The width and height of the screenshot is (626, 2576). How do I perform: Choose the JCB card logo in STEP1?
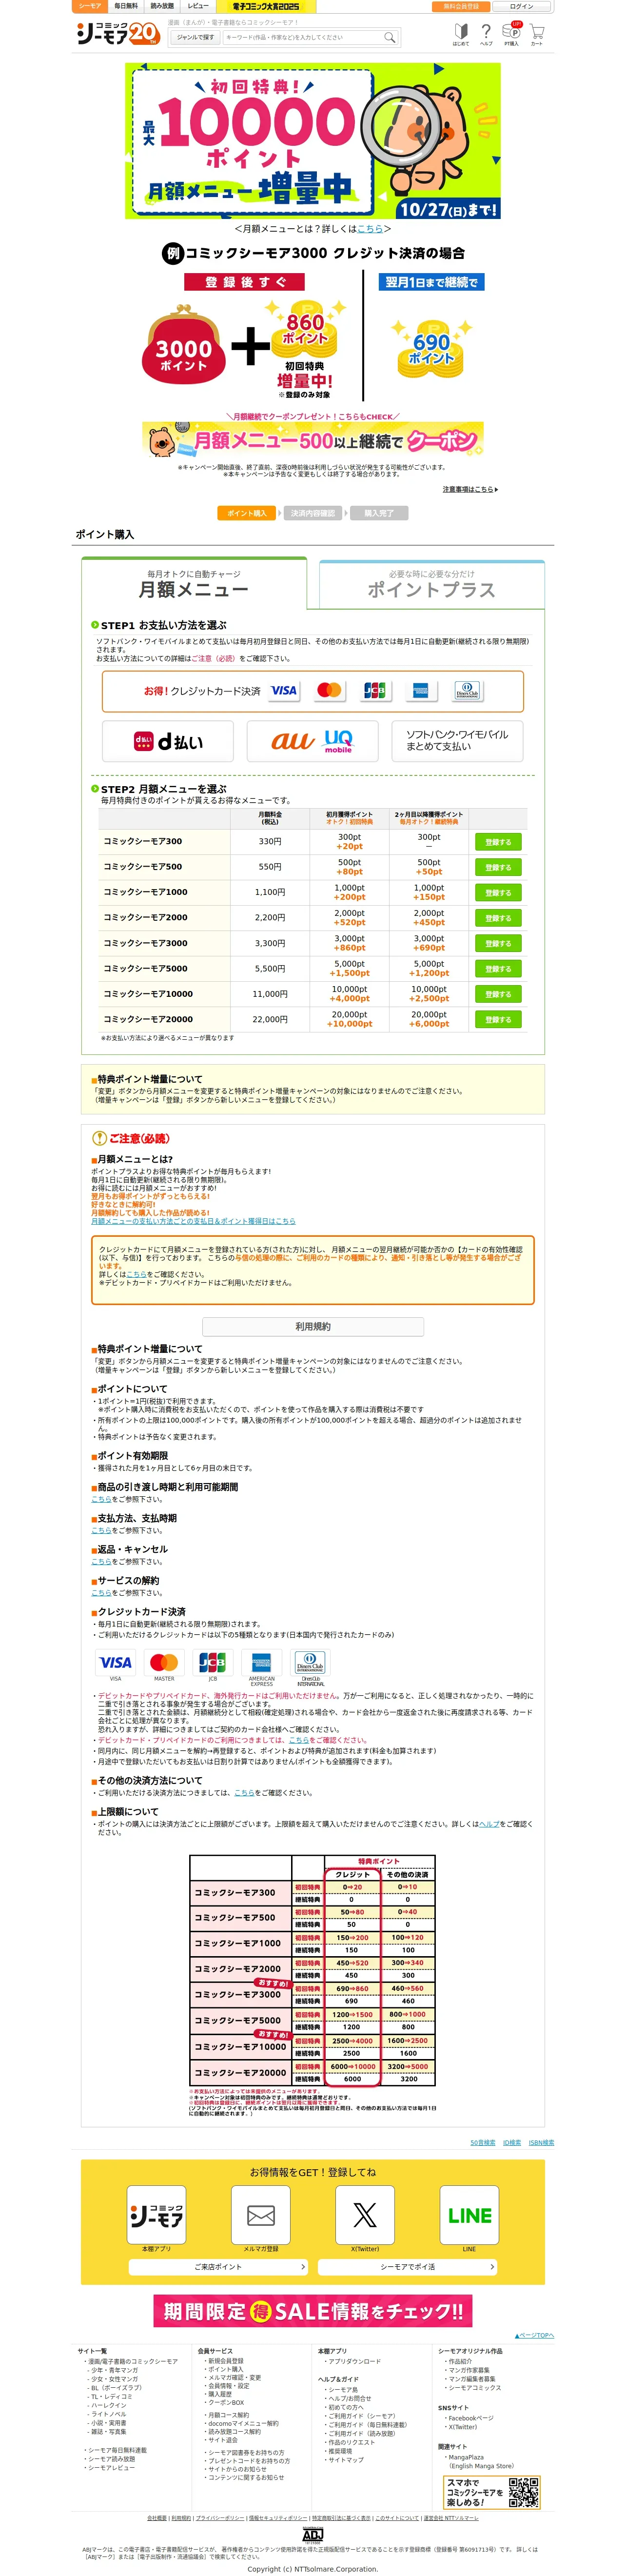[375, 690]
